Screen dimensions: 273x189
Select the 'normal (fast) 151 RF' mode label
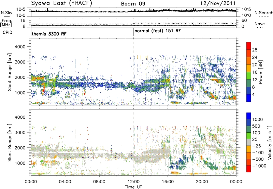click(158, 31)
